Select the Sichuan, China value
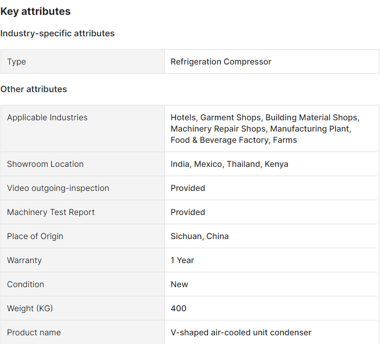 (199, 236)
